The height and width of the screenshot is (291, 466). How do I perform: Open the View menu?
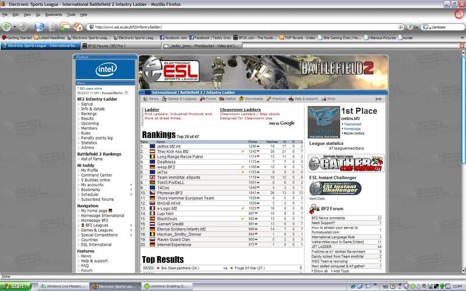point(27,15)
